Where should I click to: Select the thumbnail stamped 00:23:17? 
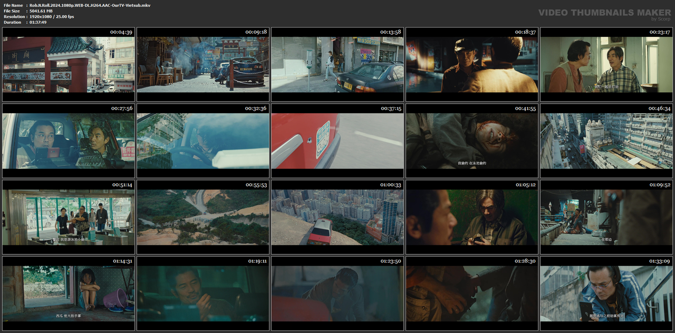[606, 64]
